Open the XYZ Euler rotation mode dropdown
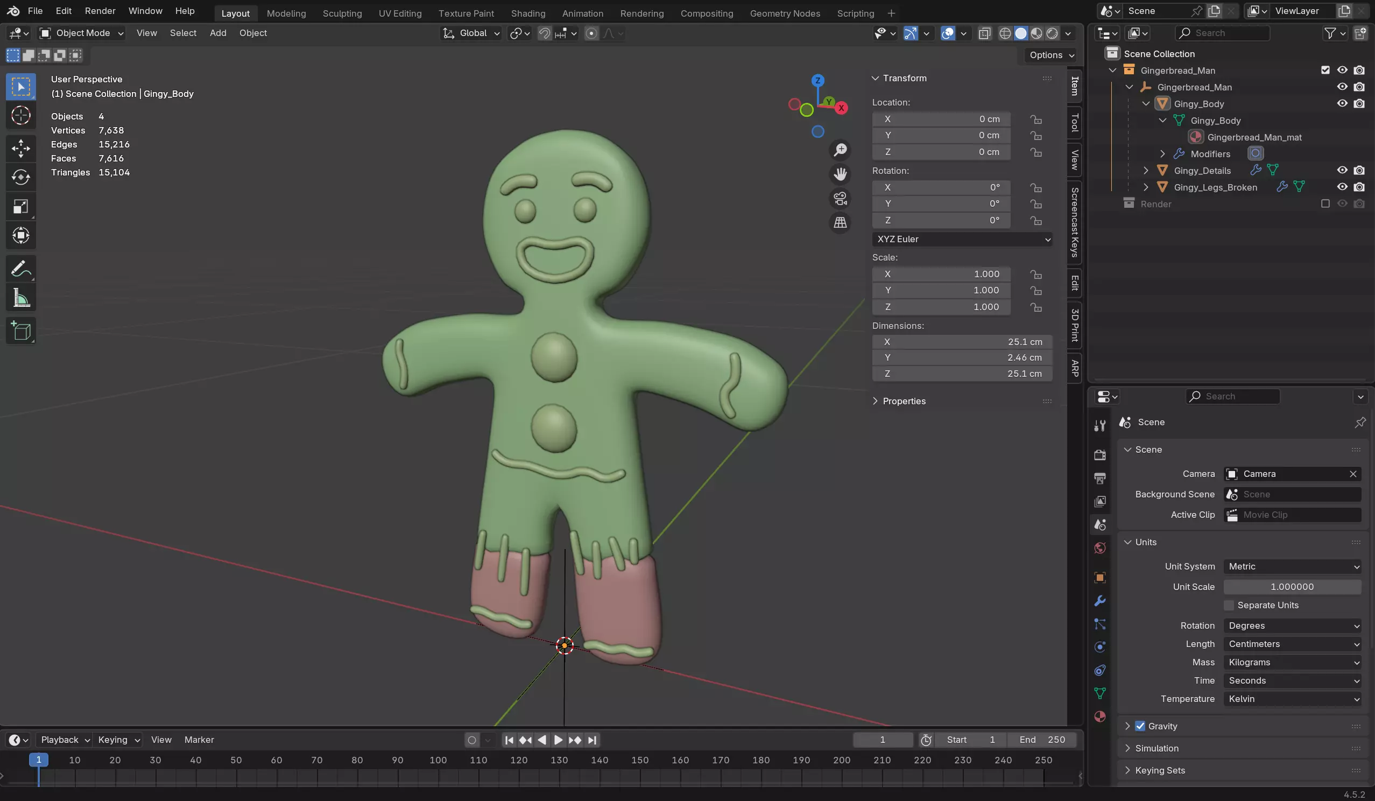 (962, 239)
